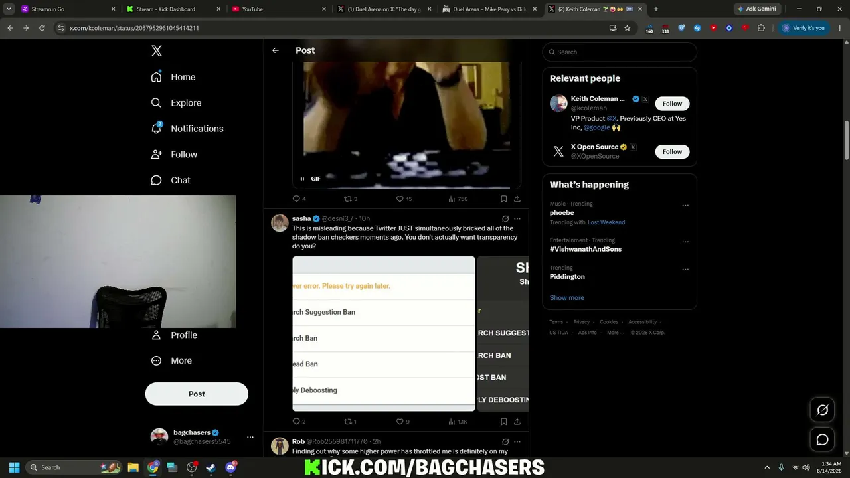Open bagchasers account menu ellipsis

(250, 437)
